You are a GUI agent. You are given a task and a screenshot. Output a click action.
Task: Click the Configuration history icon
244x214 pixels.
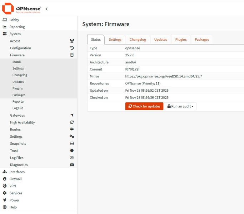pos(72,48)
